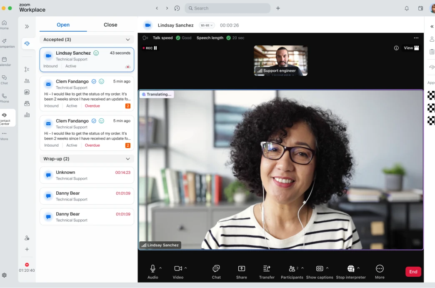Select Lindsay Sanchez video engagement card
The image size is (435, 288).
[87, 59]
